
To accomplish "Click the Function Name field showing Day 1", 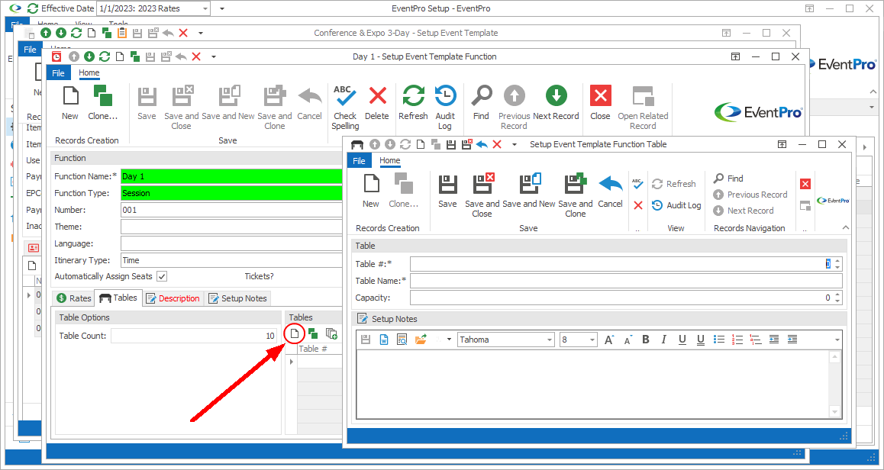I will pos(232,176).
